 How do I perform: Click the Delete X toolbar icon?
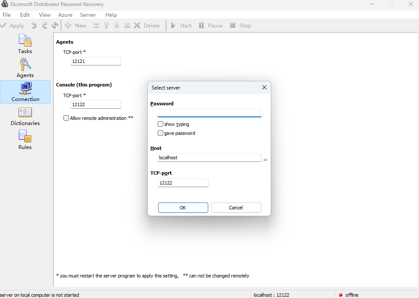[x=137, y=25]
